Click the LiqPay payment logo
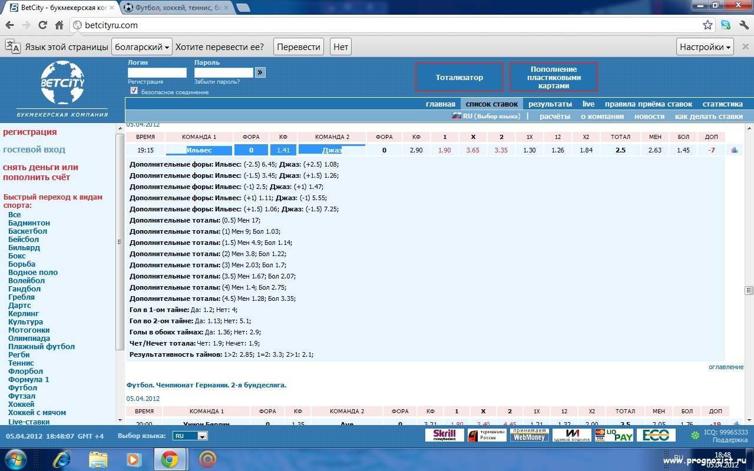754x471 pixels. [x=614, y=435]
